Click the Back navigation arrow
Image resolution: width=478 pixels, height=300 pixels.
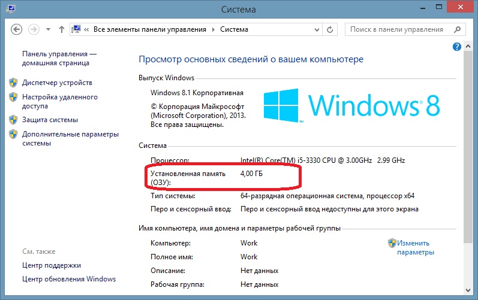(16, 29)
